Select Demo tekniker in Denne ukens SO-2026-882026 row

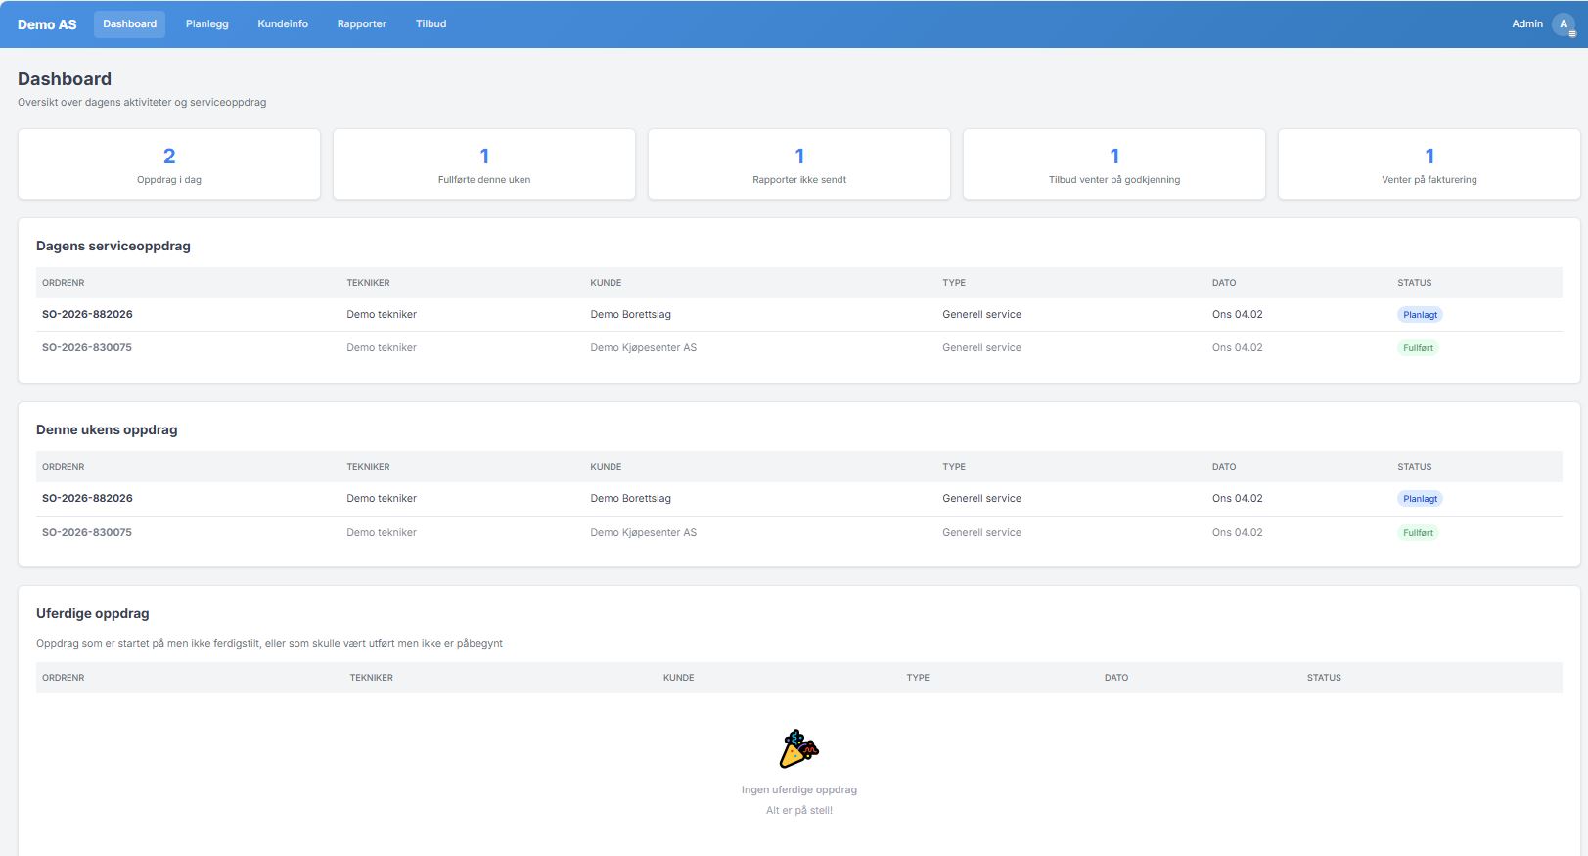(382, 499)
